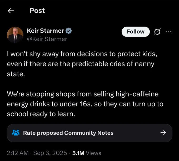Open the three-dot more options menu
Image resolution: width=179 pixels, height=161 pixels.
(168, 32)
